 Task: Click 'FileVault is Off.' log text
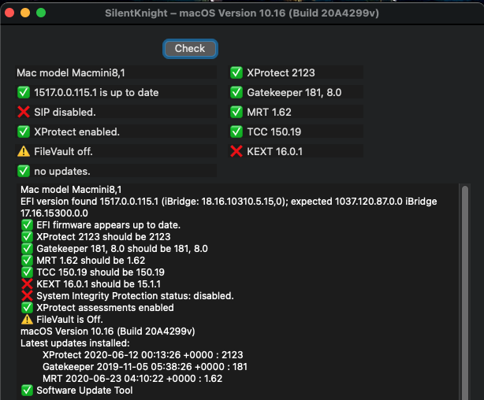coord(69,320)
